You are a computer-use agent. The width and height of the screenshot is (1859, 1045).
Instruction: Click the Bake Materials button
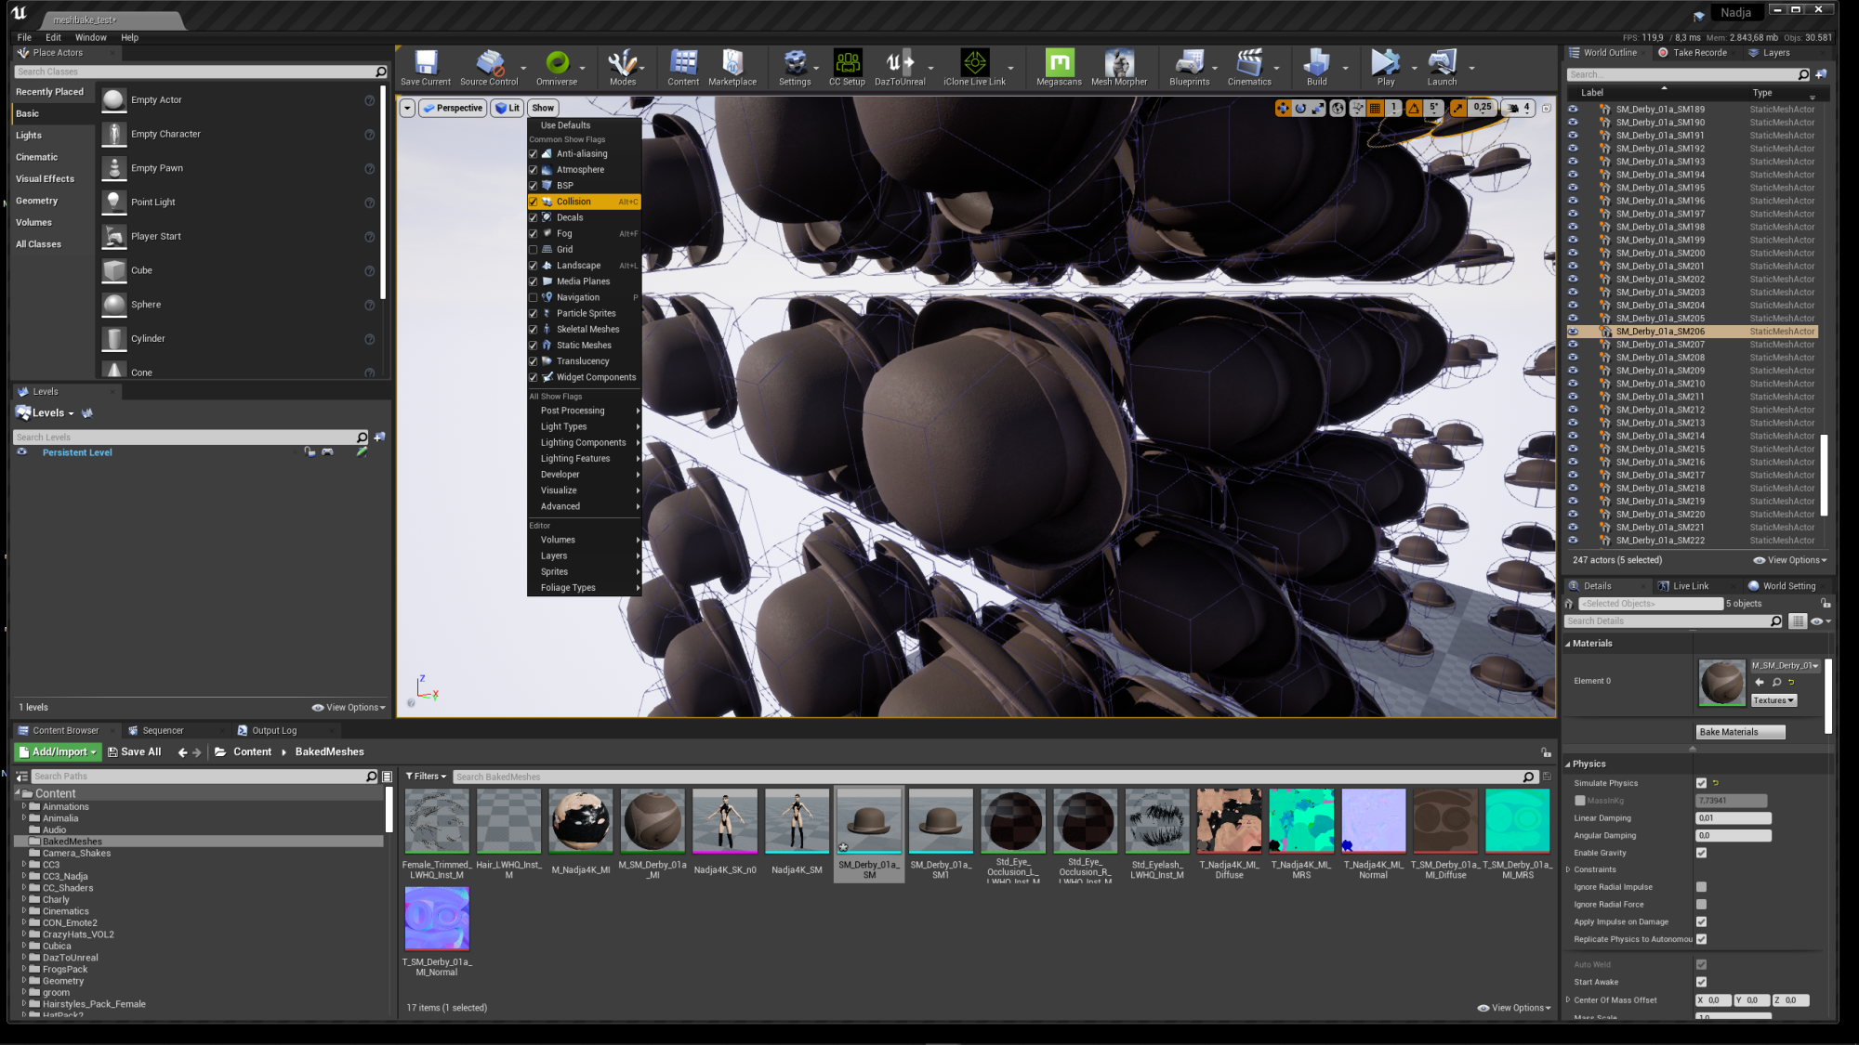click(x=1740, y=732)
